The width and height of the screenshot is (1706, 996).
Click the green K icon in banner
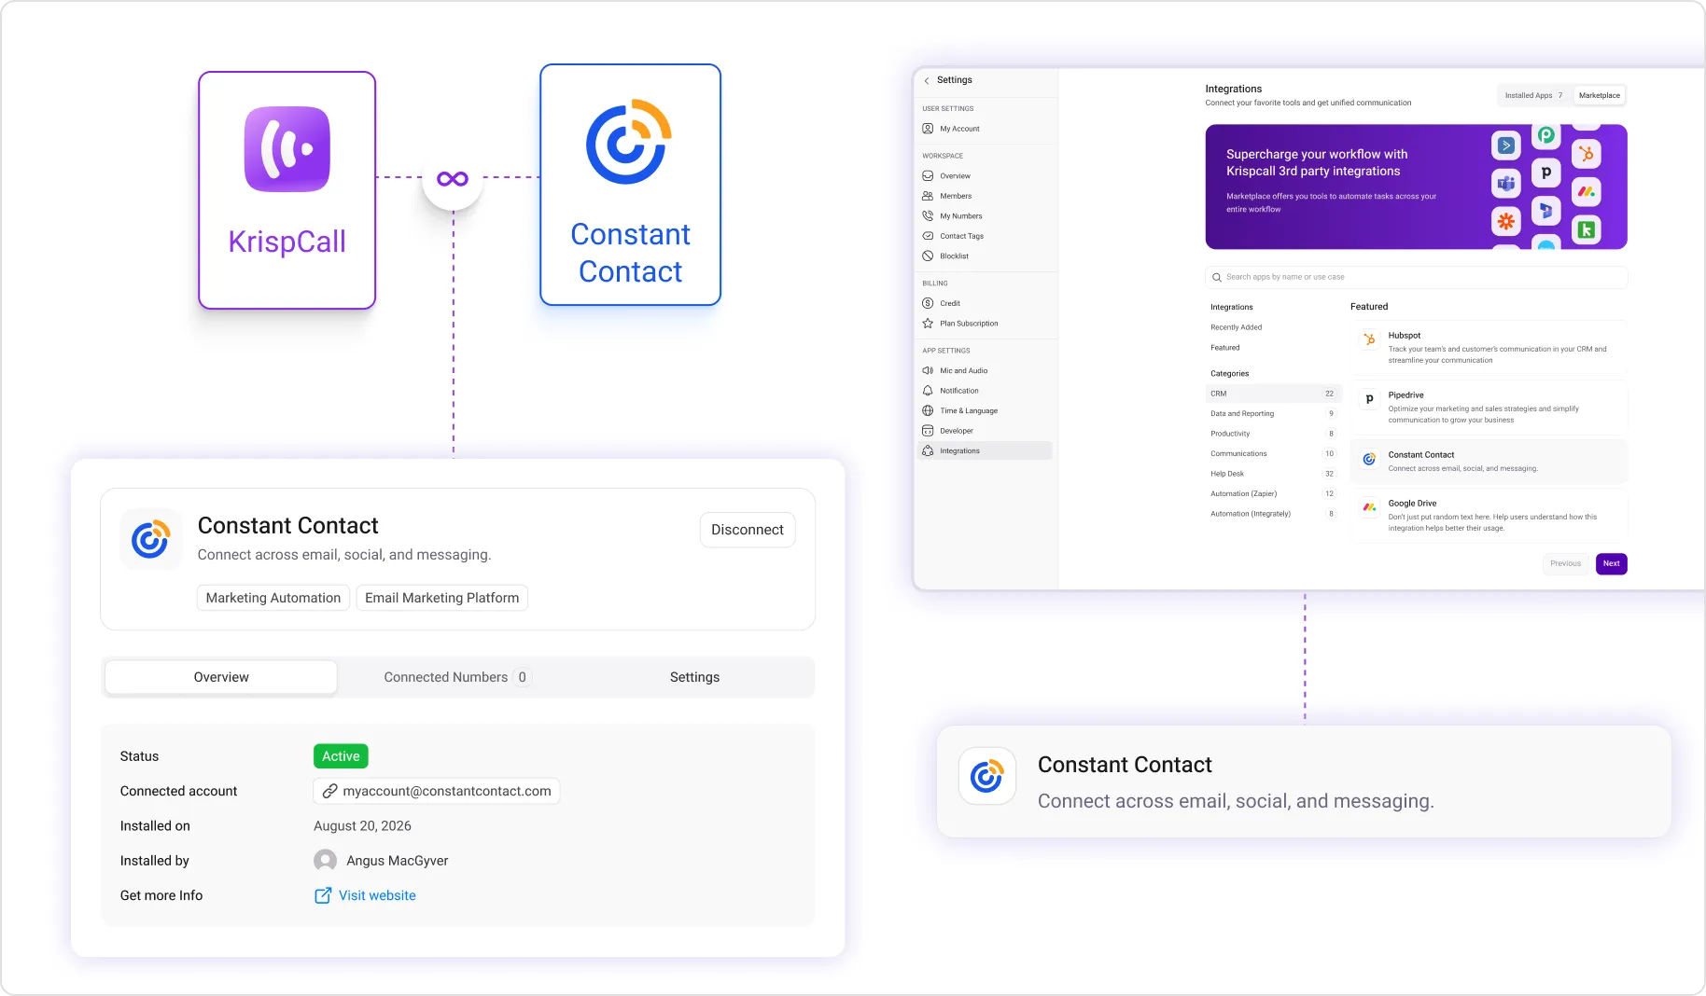tap(1586, 229)
